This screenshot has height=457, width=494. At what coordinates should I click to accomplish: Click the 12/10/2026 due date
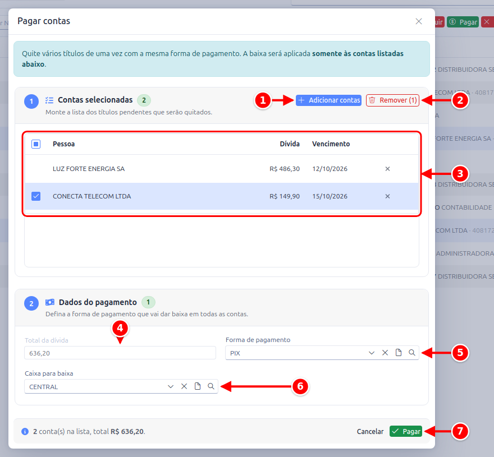pos(330,169)
